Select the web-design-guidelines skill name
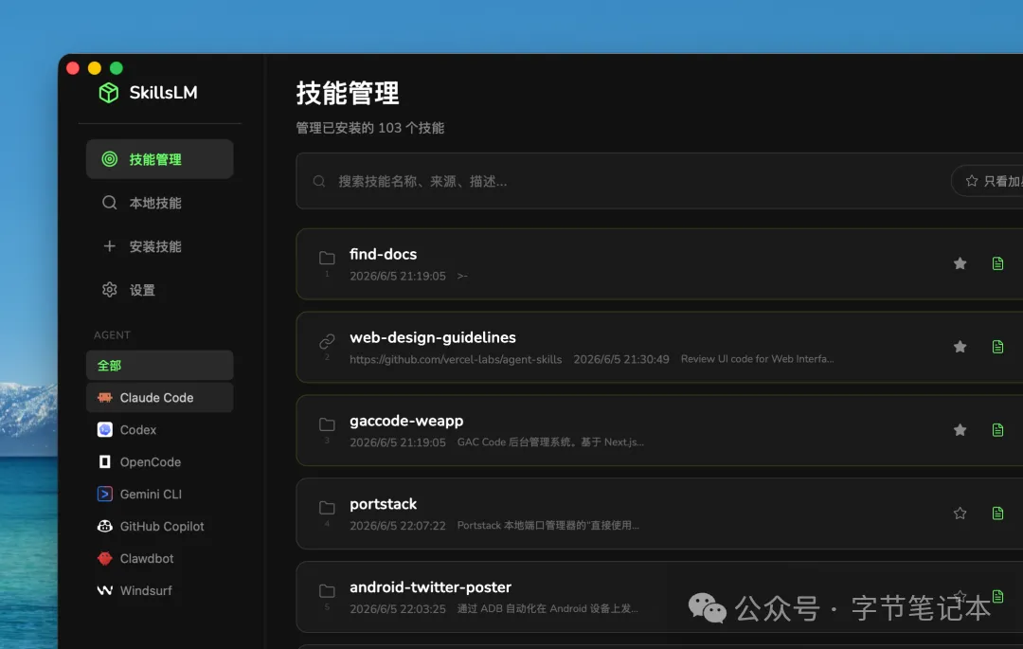Viewport: 1023px width, 649px height. (x=433, y=338)
